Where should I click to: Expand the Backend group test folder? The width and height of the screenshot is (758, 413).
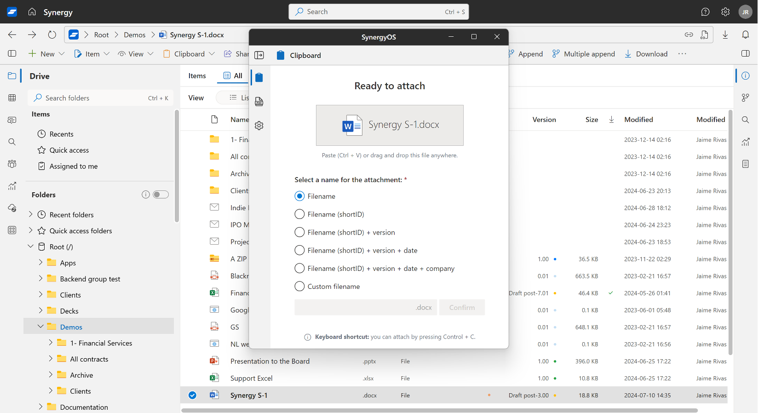coord(40,279)
